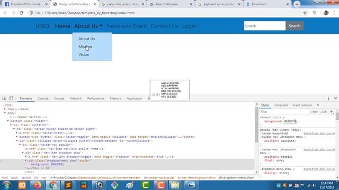This screenshot has height=190, width=339.
Task: Open the Memory tab in DevTools
Action: point(115,99)
